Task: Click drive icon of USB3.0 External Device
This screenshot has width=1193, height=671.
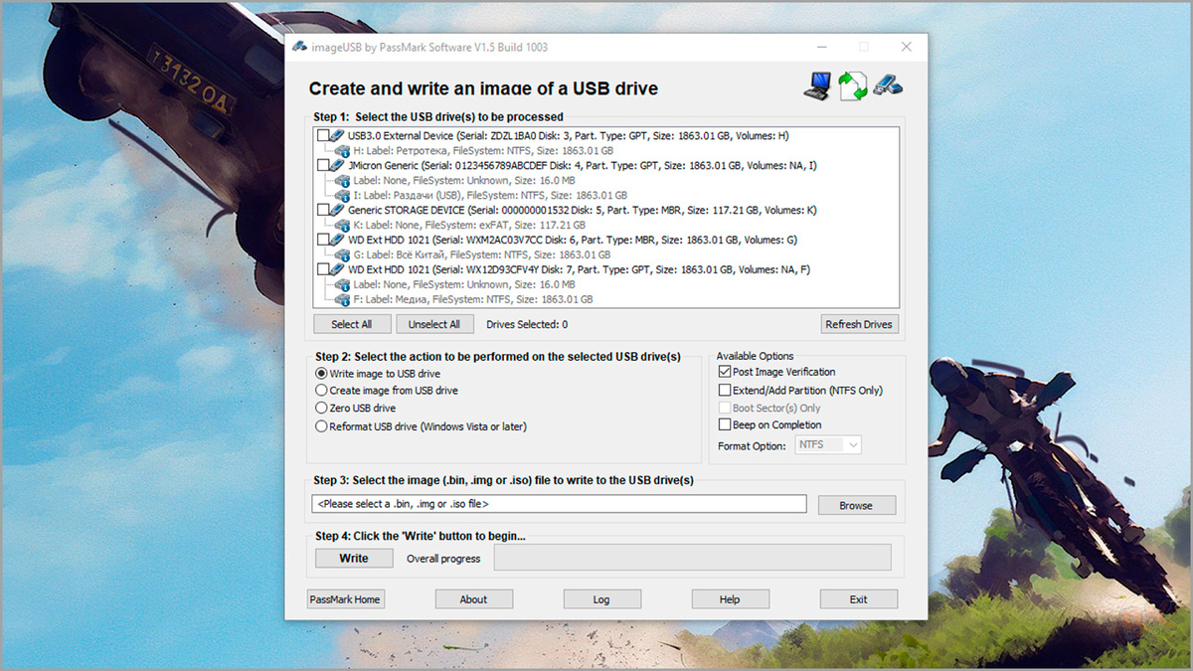Action: coord(338,135)
